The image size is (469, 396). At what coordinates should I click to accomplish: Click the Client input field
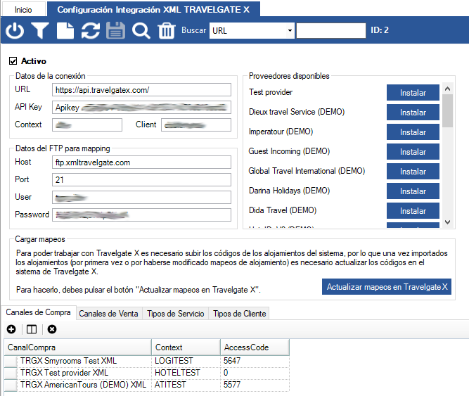[x=196, y=125]
